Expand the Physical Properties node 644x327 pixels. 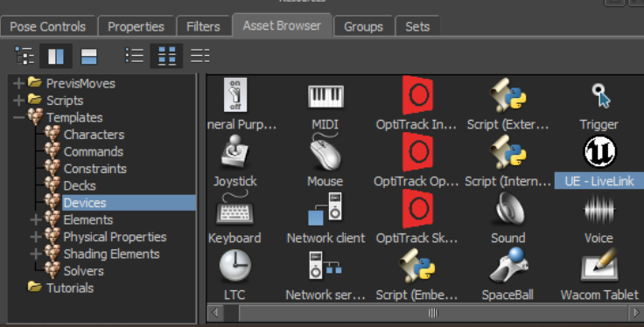[36, 237]
